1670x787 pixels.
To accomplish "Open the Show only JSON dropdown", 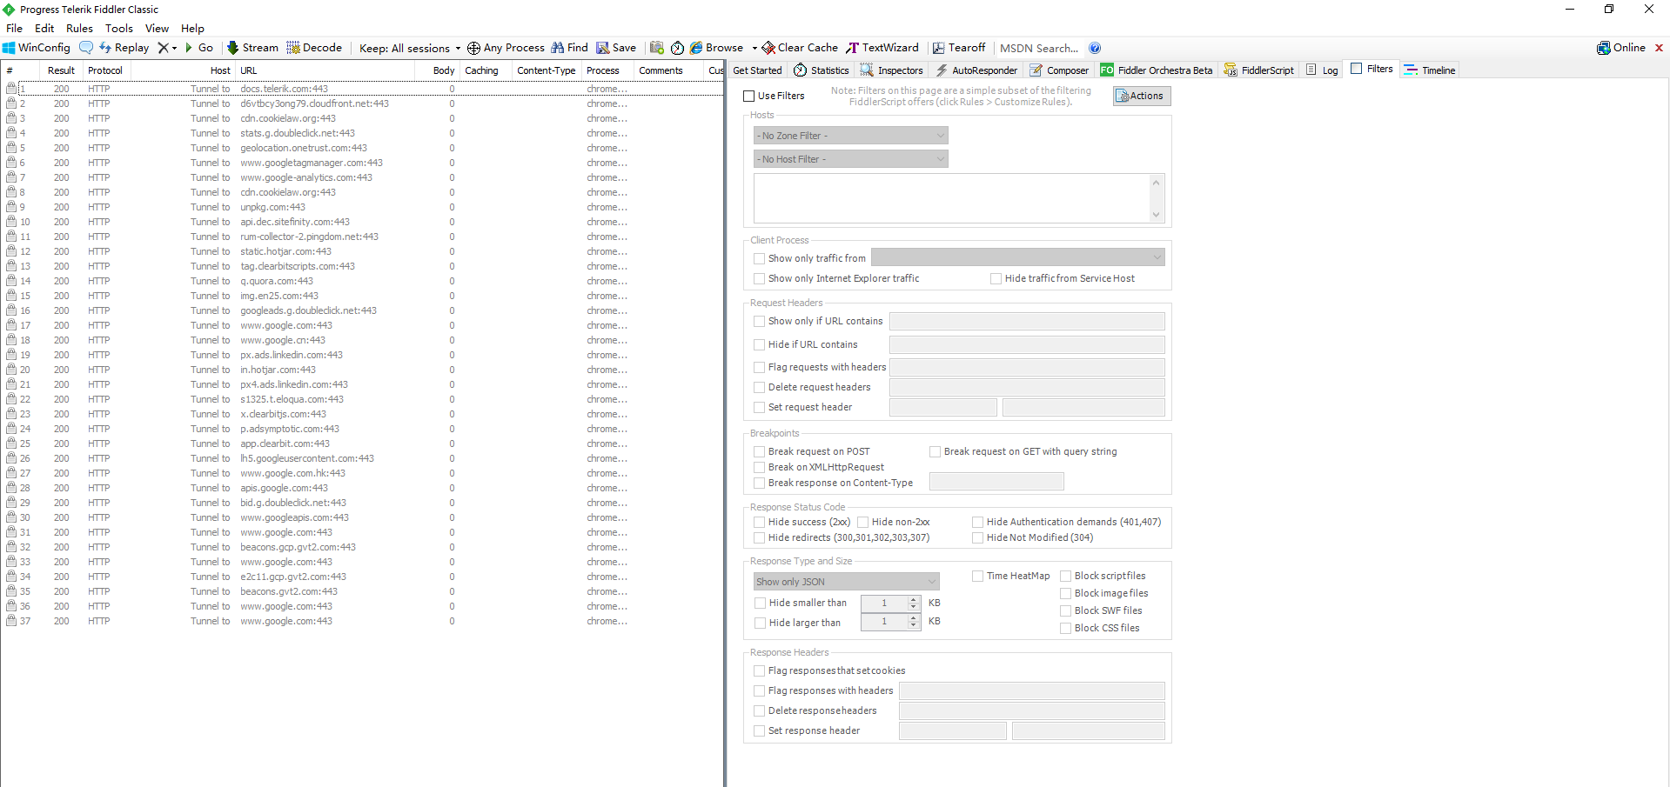I will click(x=847, y=582).
